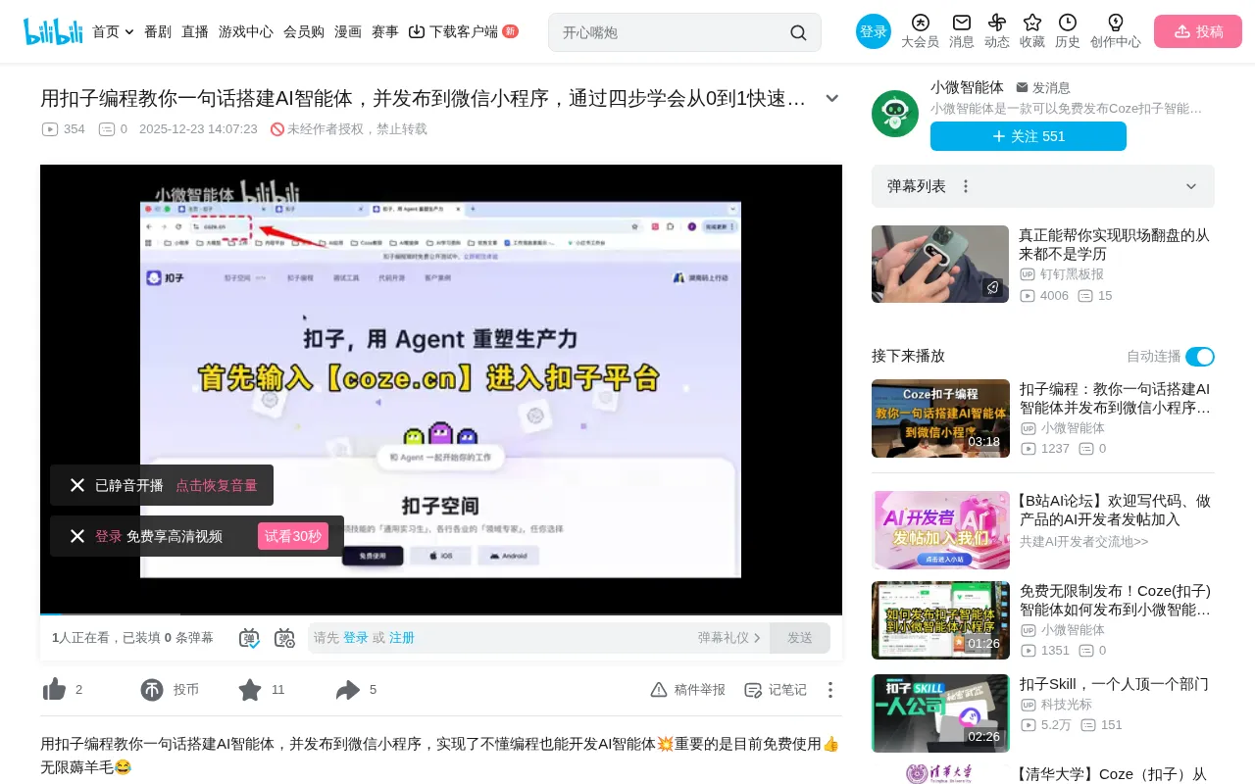The width and height of the screenshot is (1255, 784).
Task: Click 点击恢复音量 to unmute
Action: click(217, 485)
